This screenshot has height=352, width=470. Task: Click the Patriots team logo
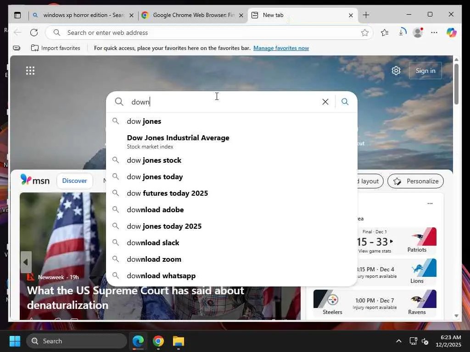point(423,236)
